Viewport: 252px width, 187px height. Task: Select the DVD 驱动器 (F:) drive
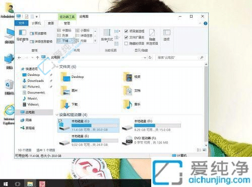(x=145, y=140)
